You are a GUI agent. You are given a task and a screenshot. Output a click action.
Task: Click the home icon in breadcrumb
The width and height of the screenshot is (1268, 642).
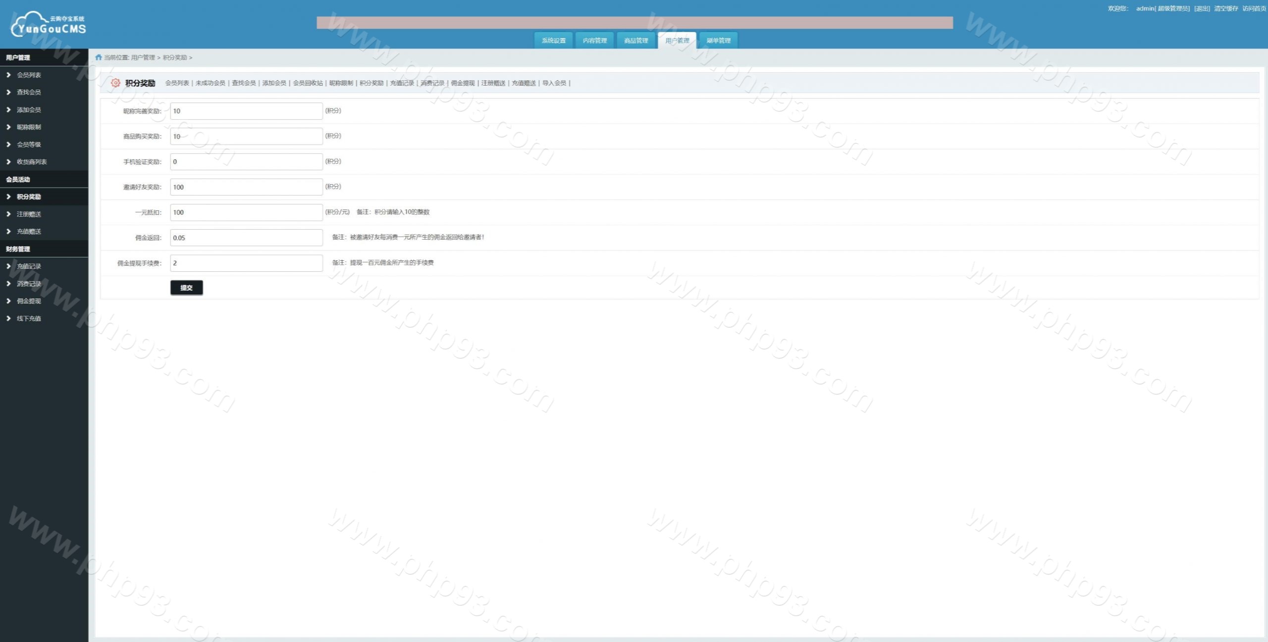(x=99, y=57)
